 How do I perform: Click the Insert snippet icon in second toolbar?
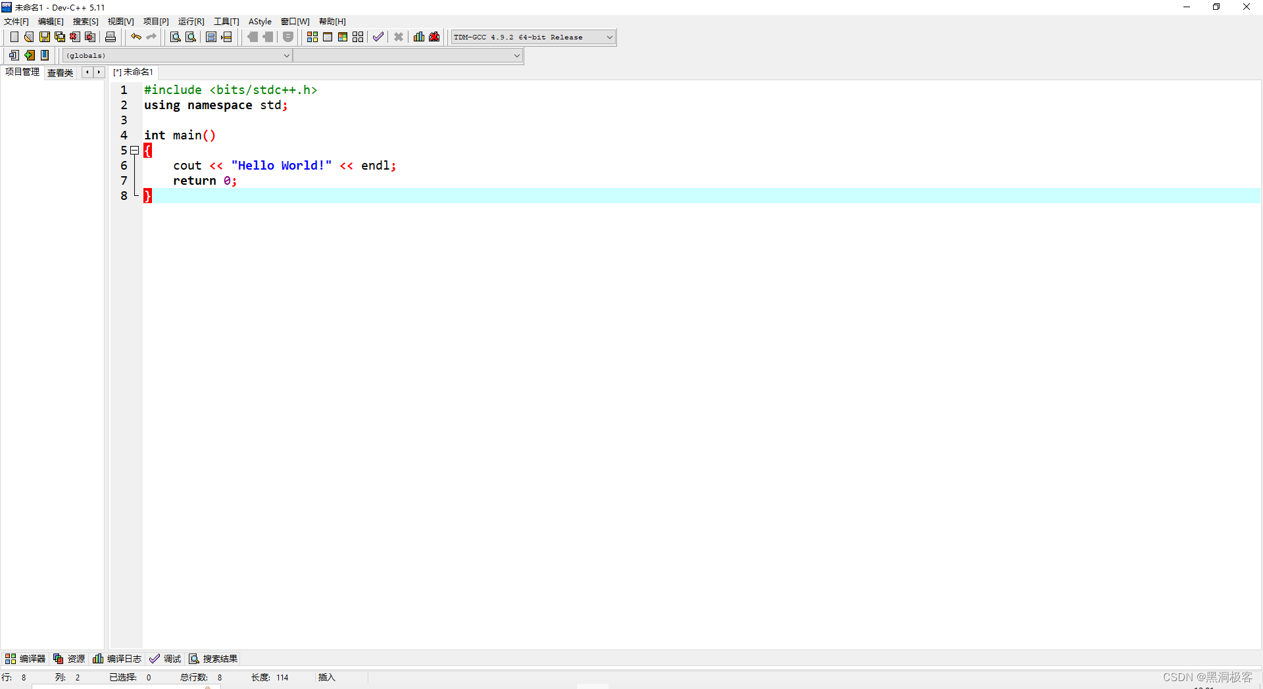point(14,55)
